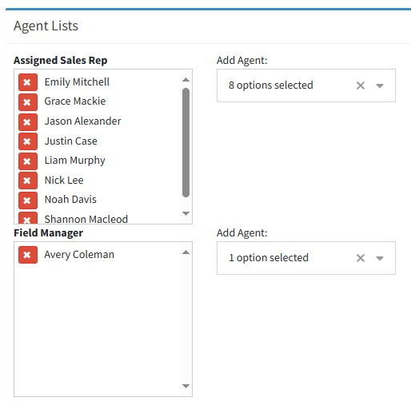Clear the 8 options selected field
Image resolution: width=411 pixels, height=401 pixels.
pos(361,85)
